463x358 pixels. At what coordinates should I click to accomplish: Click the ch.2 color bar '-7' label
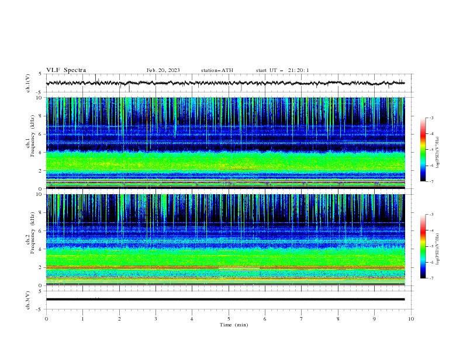431,278
